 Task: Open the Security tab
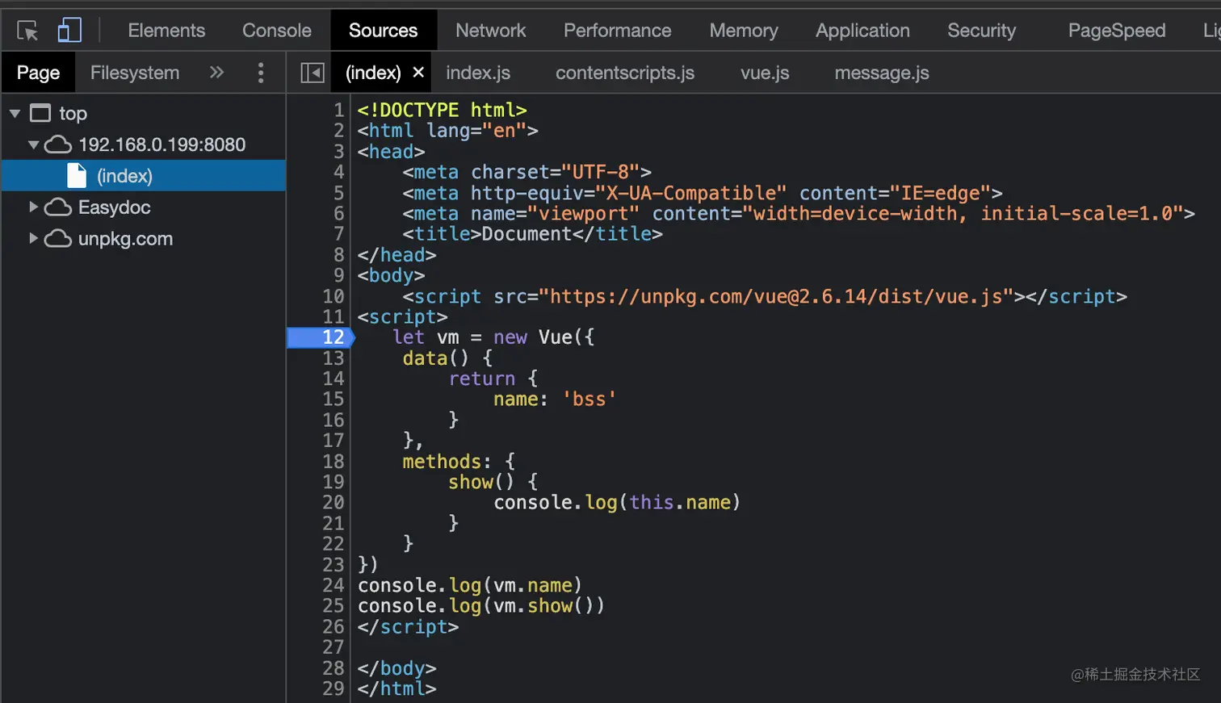click(981, 31)
